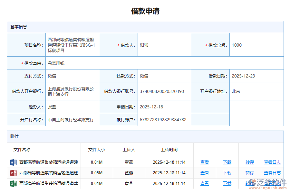
Task: Open the 借款日期 date field
Action: pyautogui.click(x=243, y=76)
